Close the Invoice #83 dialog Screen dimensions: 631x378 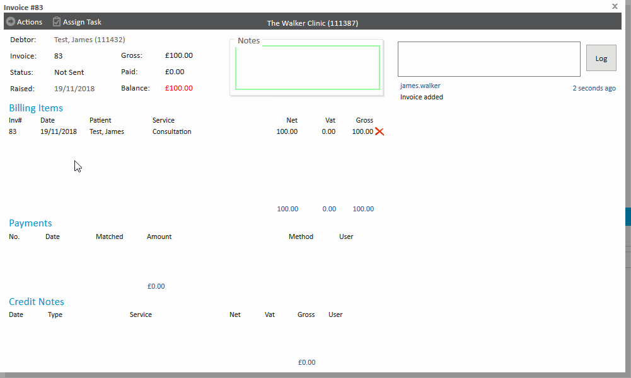(x=615, y=6)
